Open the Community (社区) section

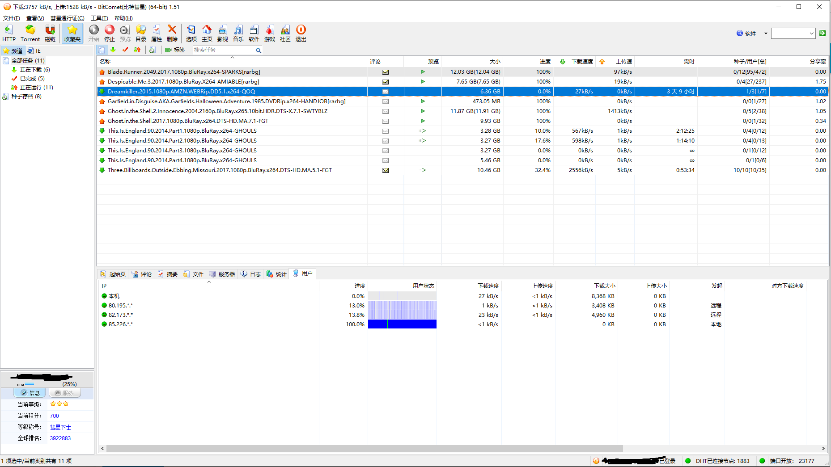[285, 33]
